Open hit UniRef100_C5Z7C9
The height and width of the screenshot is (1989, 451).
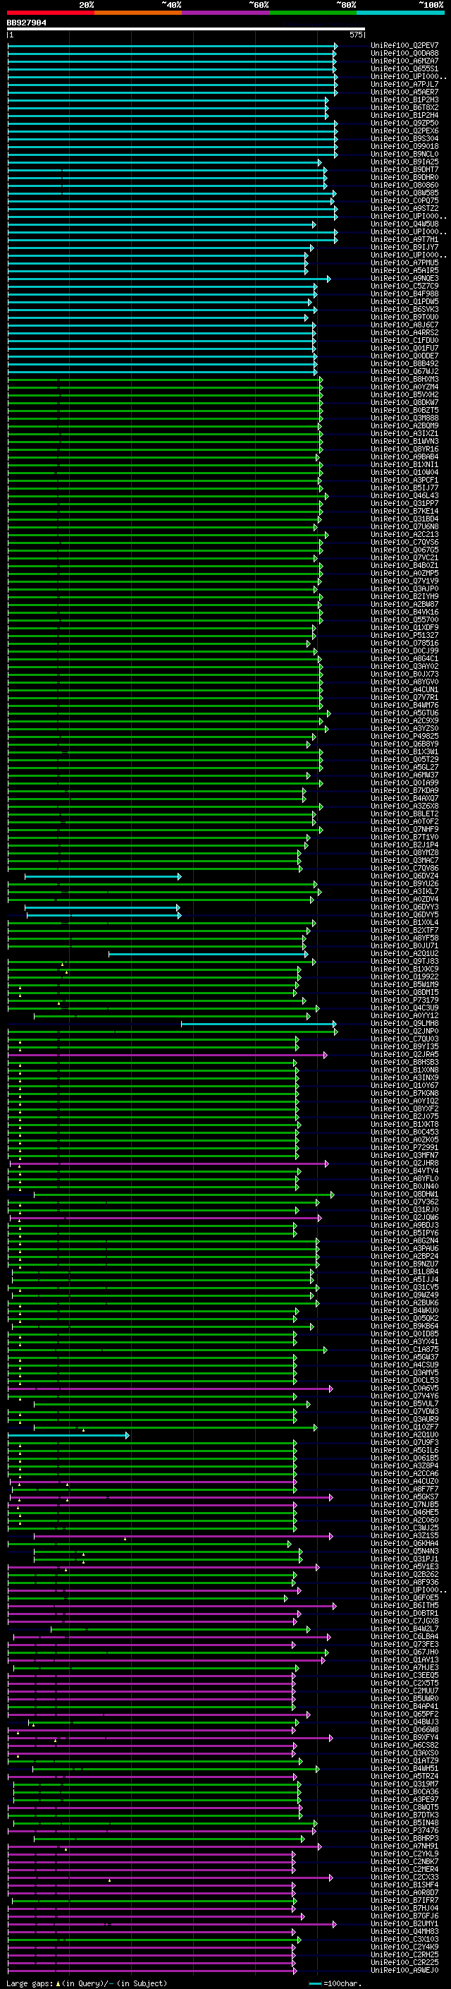click(404, 286)
